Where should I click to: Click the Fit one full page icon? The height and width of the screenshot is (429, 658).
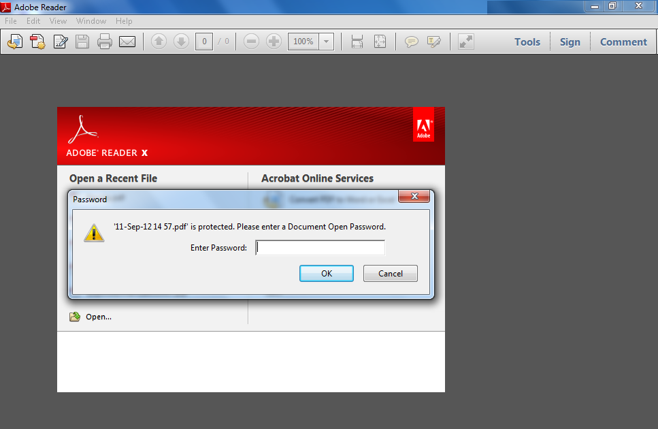380,42
